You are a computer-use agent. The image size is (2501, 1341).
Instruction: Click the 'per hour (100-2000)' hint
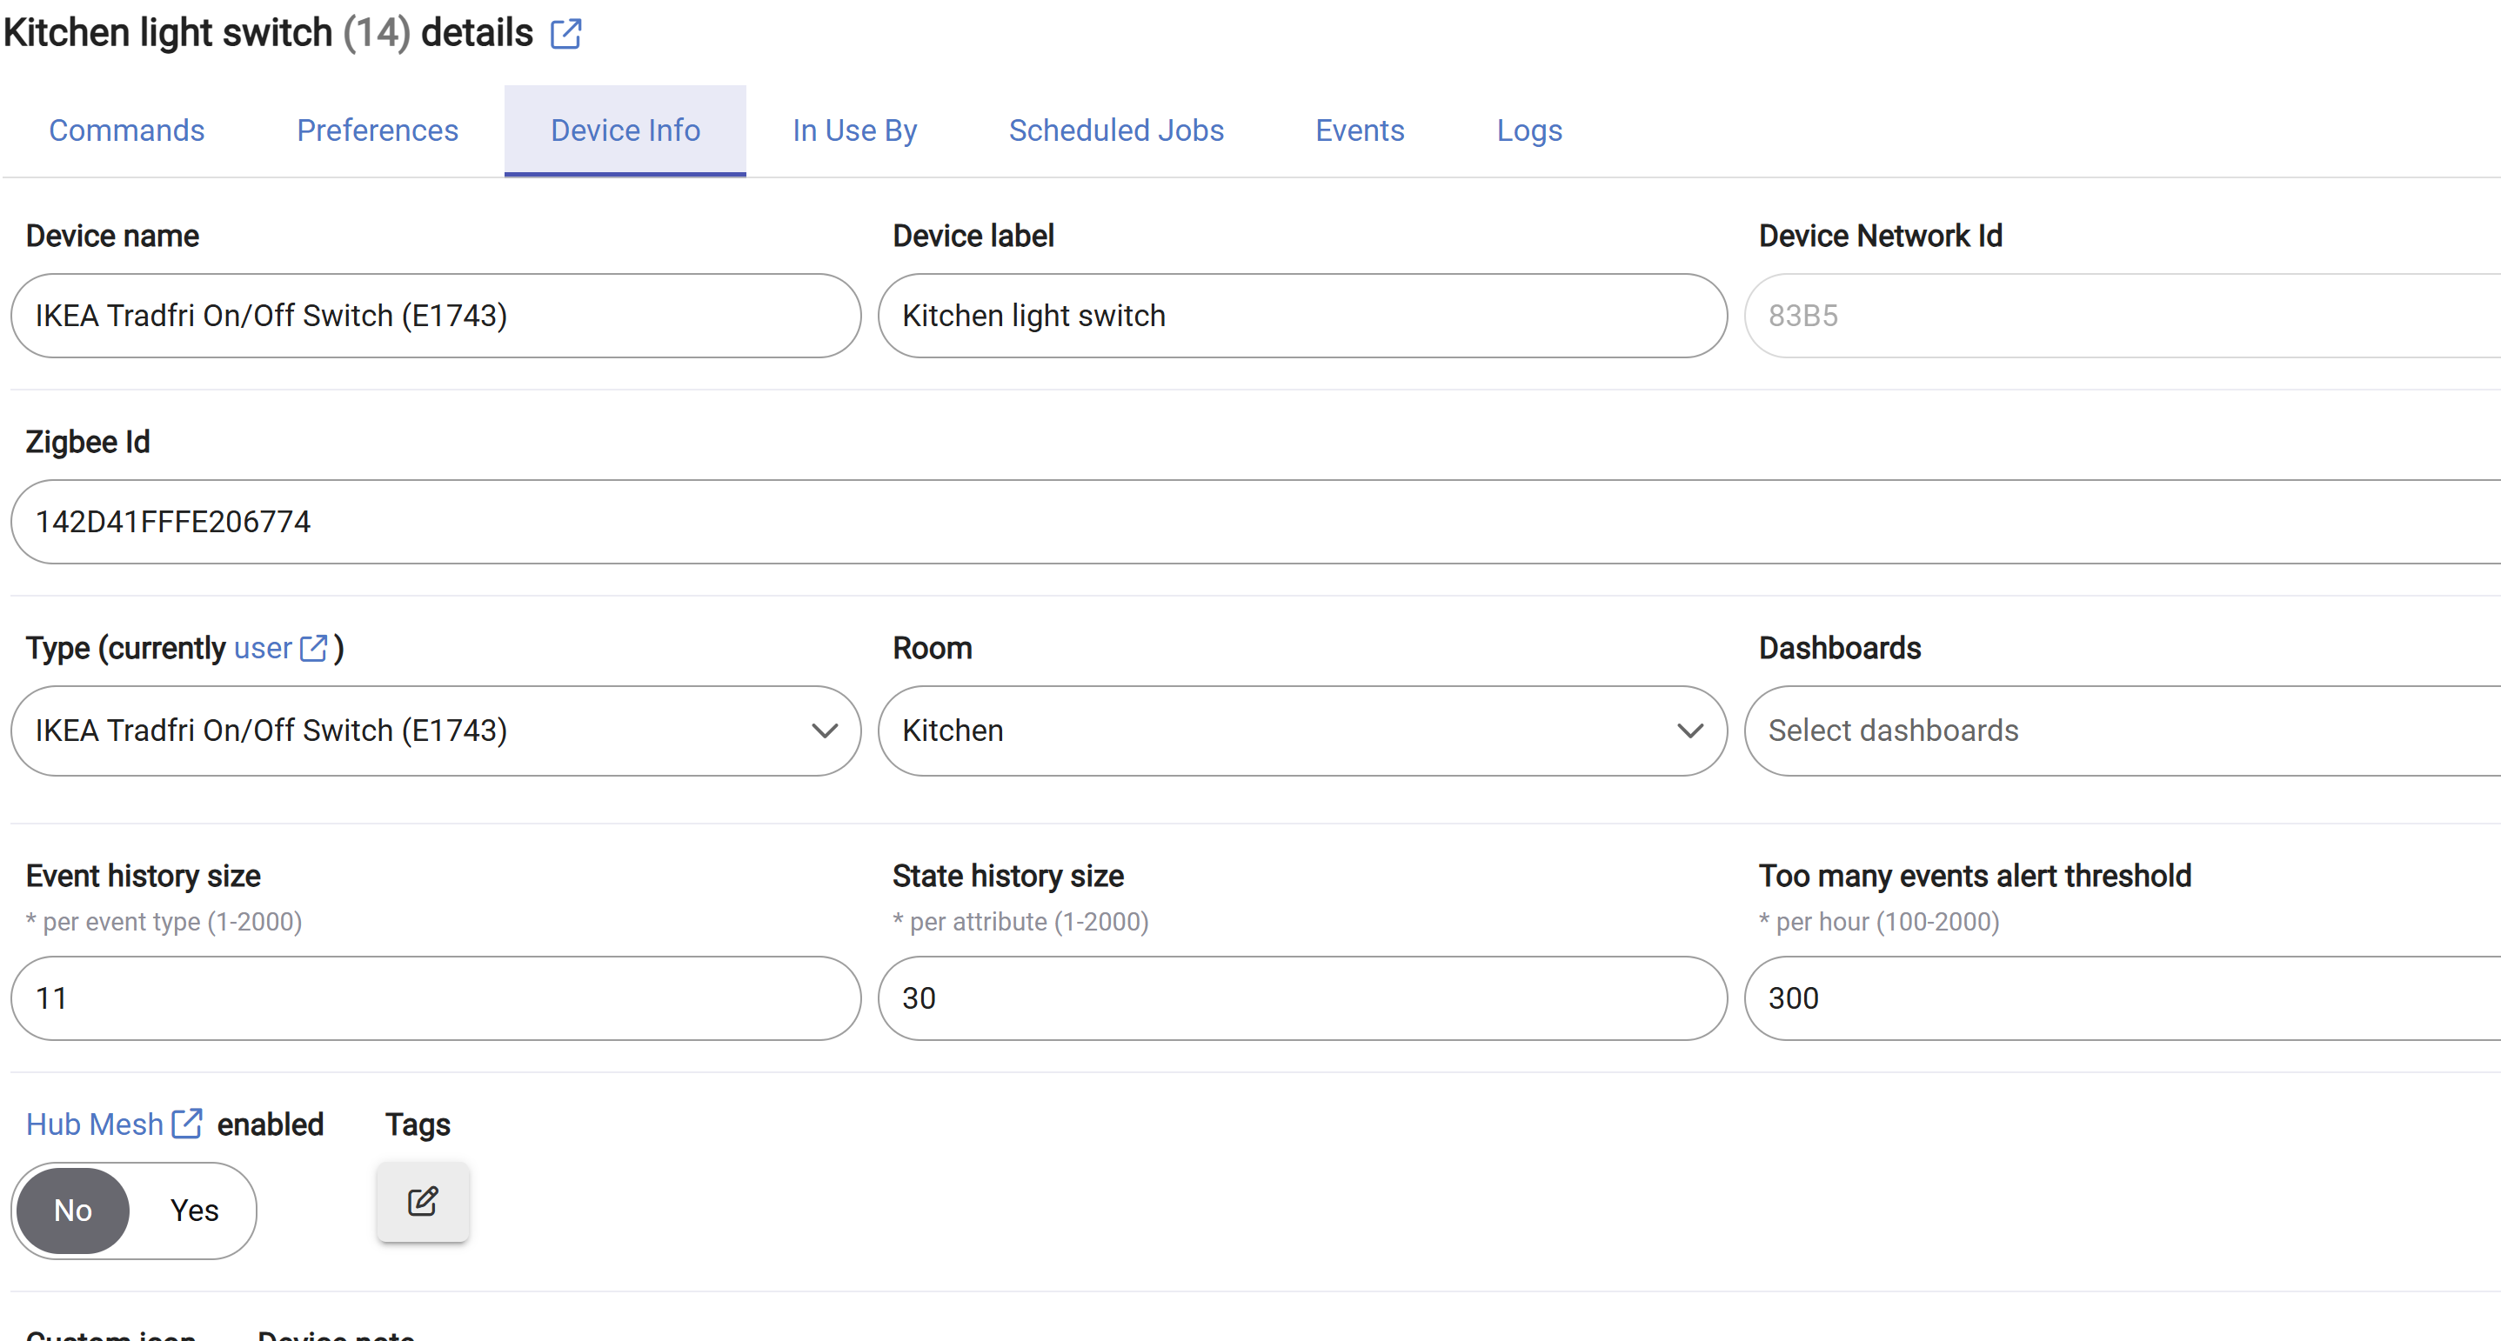pos(1880,922)
